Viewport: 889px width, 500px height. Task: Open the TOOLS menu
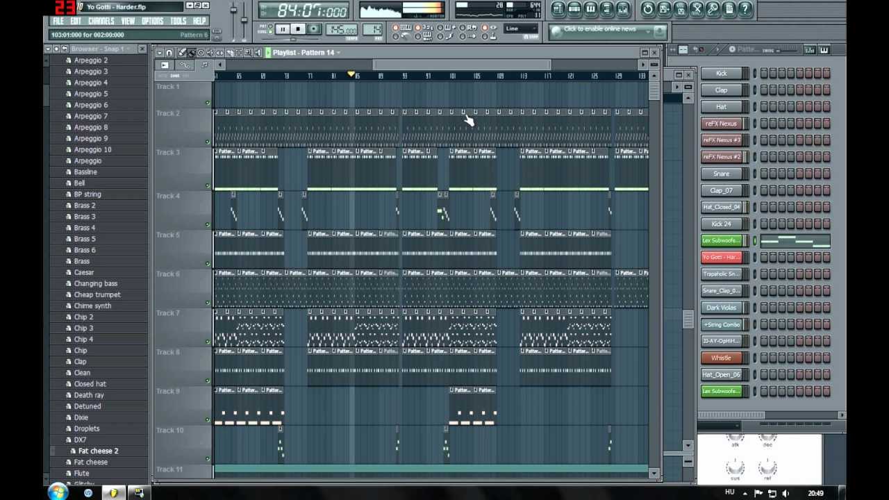coord(178,21)
